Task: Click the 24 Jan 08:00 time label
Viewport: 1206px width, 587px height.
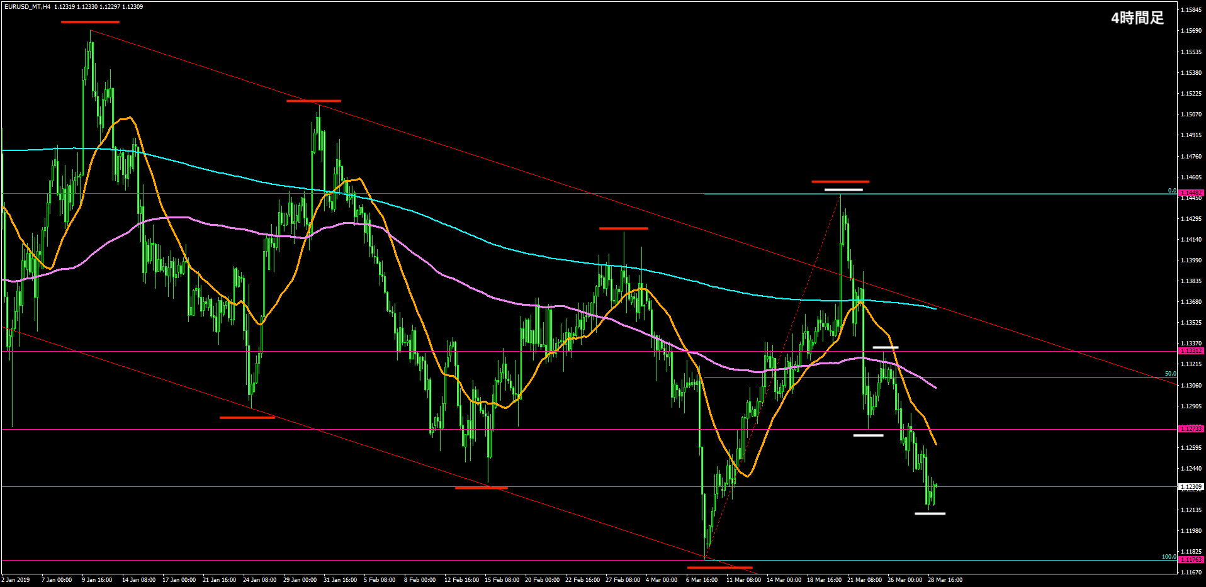Action: click(259, 580)
